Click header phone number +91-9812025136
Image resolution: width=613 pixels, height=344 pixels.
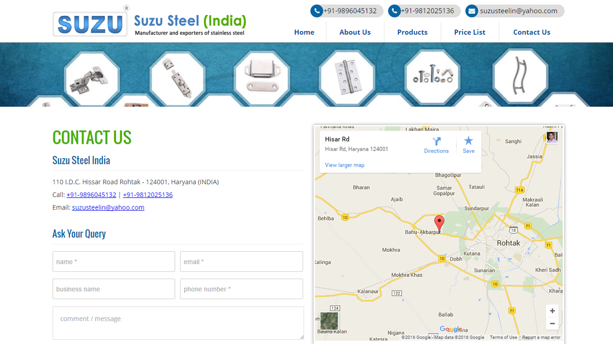click(427, 11)
